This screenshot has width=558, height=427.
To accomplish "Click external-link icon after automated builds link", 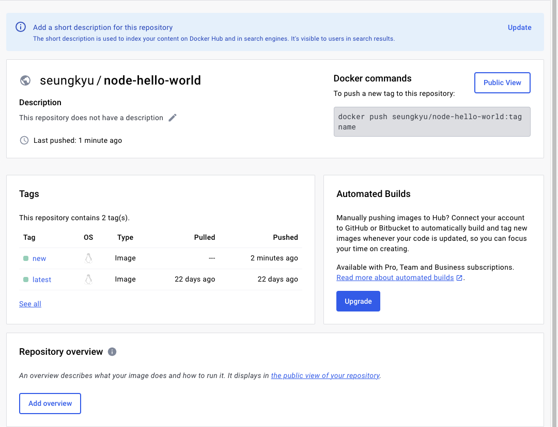I will click(459, 278).
